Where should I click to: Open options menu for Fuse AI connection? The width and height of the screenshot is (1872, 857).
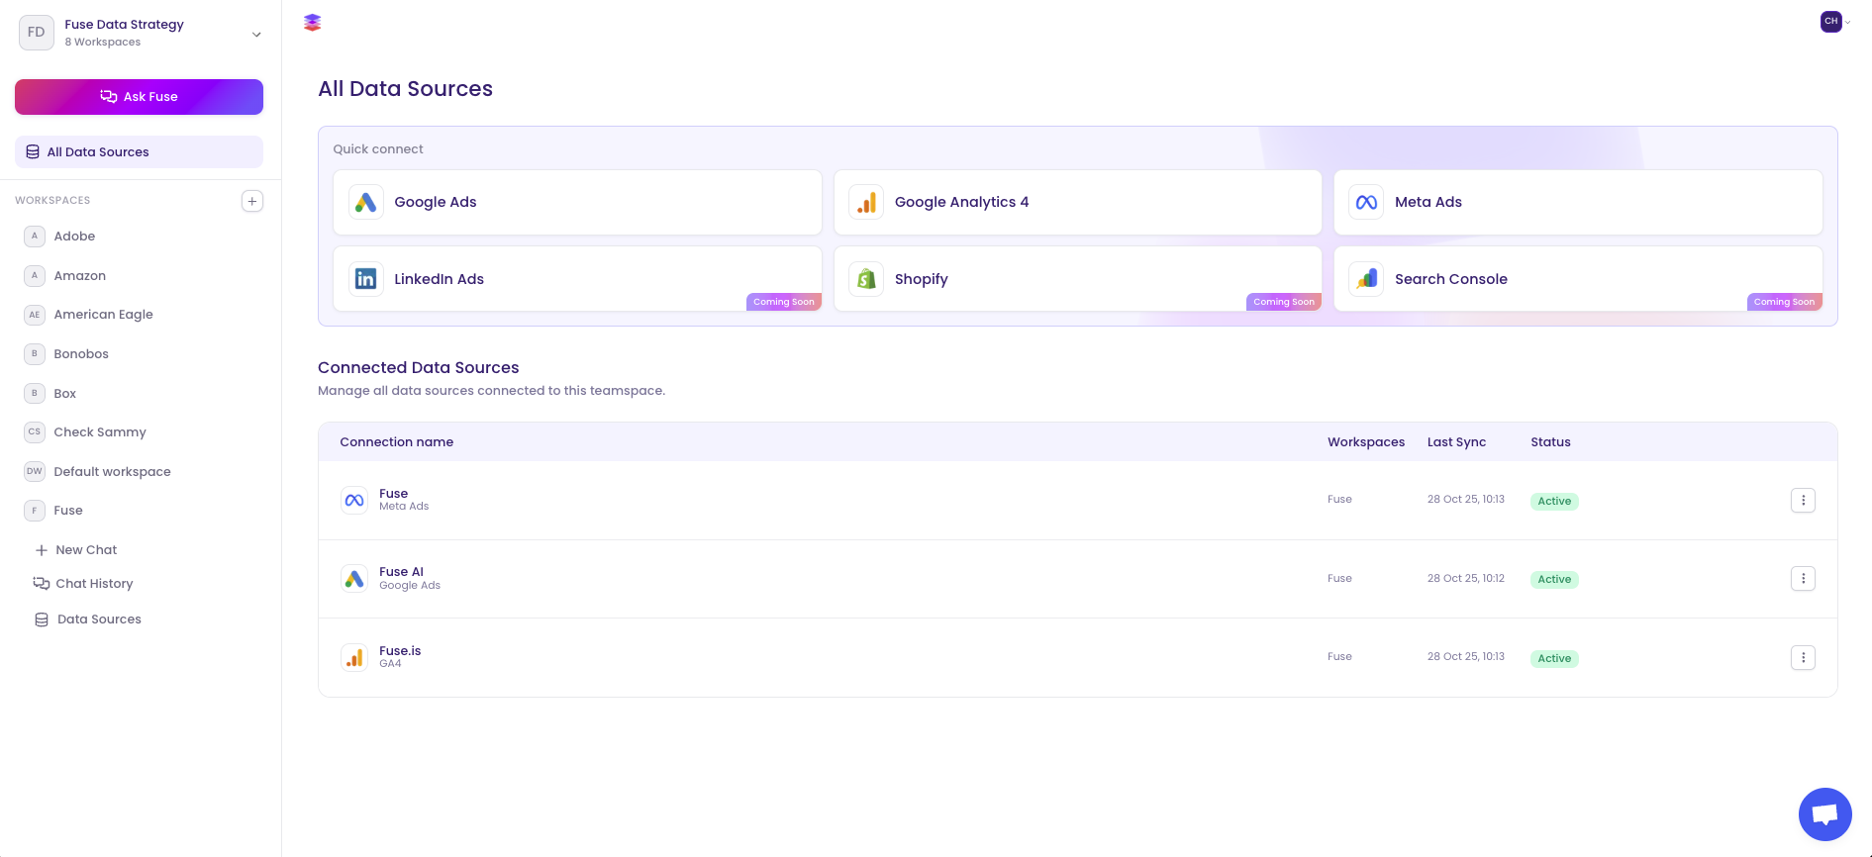tap(1803, 579)
